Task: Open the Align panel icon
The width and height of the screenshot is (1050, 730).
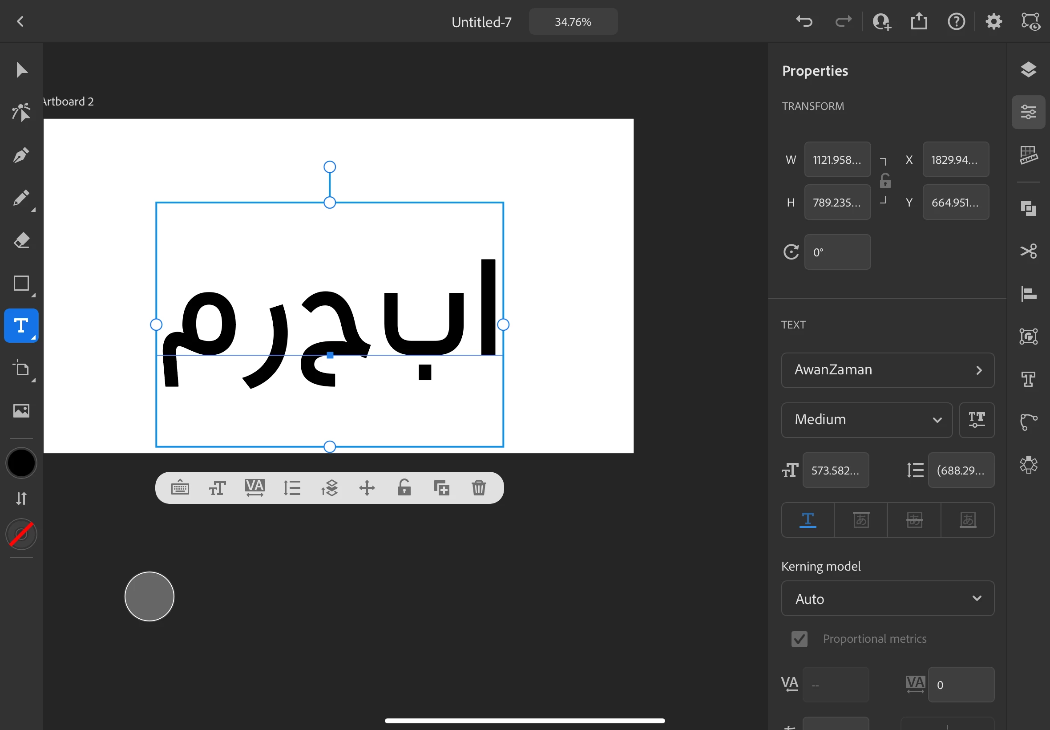Action: (x=1028, y=294)
